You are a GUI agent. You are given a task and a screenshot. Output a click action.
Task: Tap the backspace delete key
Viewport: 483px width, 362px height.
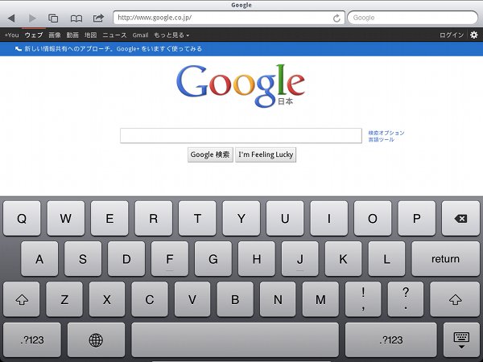460,219
